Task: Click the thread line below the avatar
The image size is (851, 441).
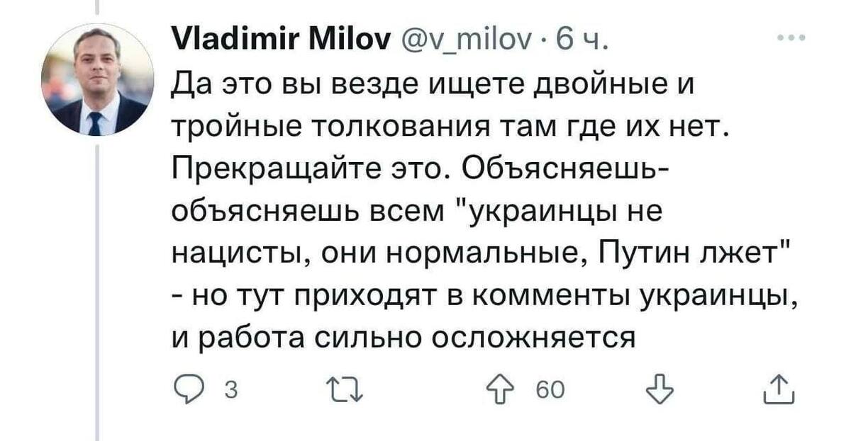Action: click(97, 283)
